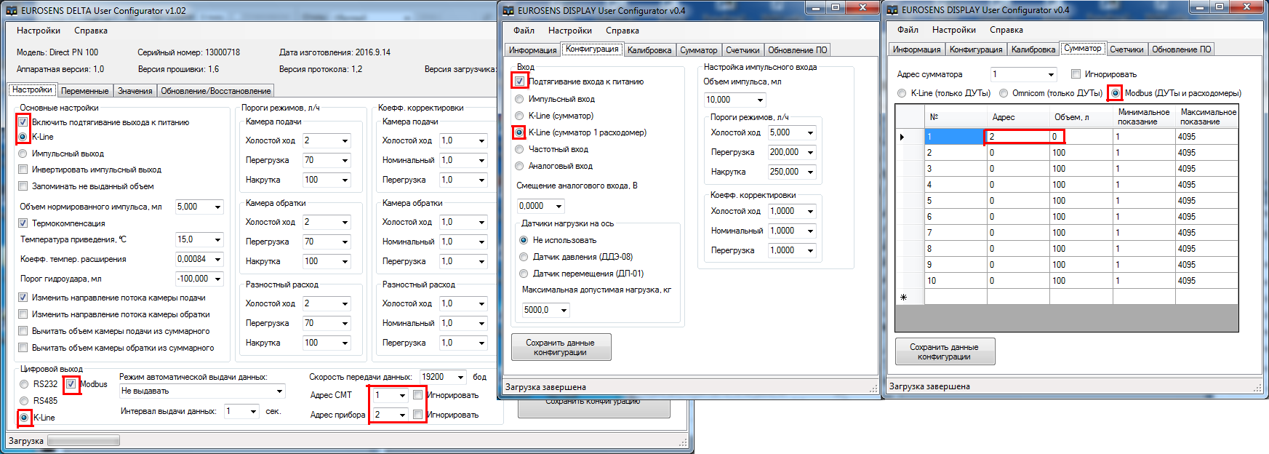This screenshot has height=454, width=1269.
Task: Toggle Игнорировать checkbox next to Адрес СМТ
Action: click(x=418, y=395)
